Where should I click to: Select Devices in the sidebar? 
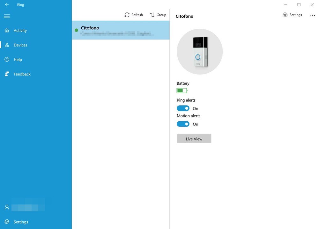pyautogui.click(x=20, y=45)
